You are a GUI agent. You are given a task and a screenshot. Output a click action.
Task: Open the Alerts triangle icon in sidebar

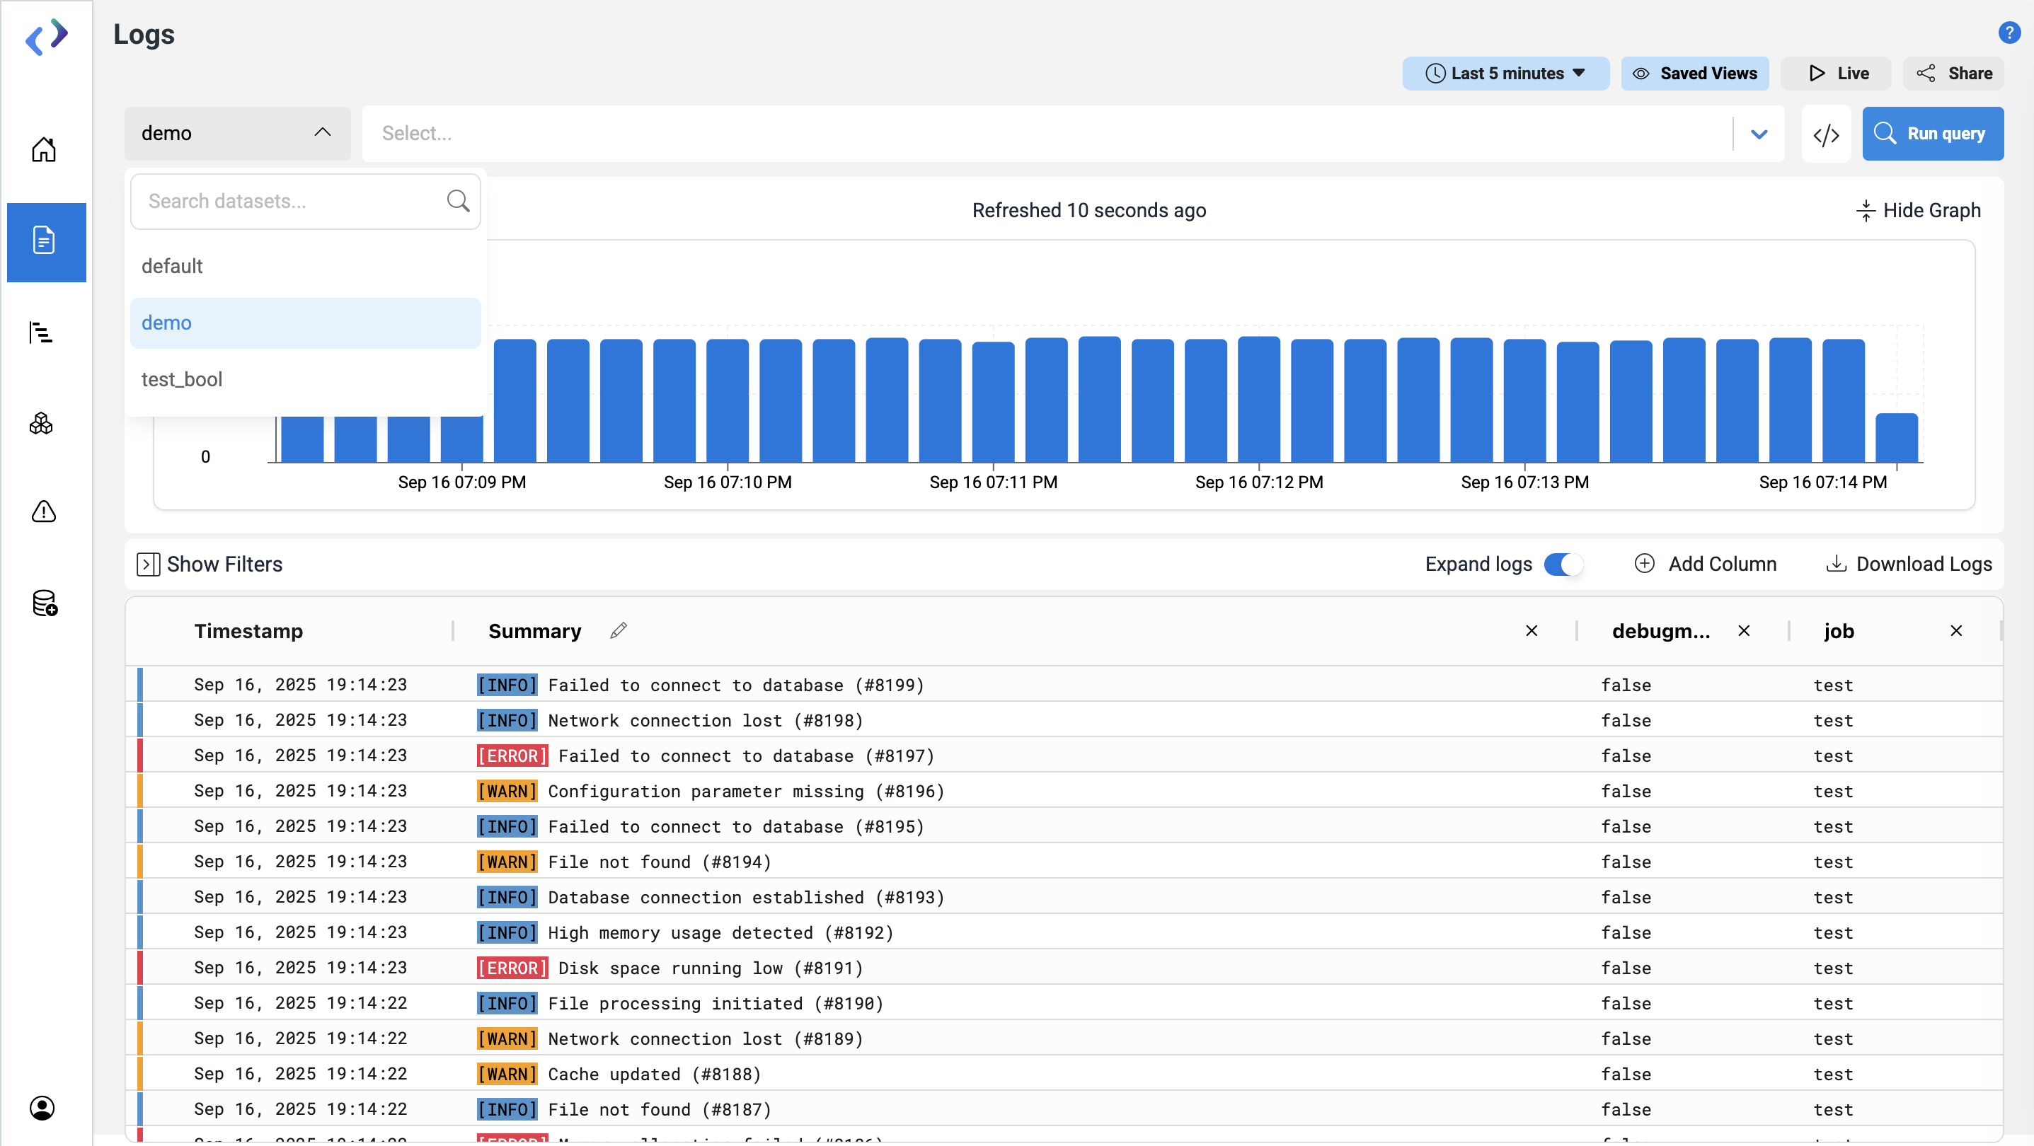click(43, 512)
